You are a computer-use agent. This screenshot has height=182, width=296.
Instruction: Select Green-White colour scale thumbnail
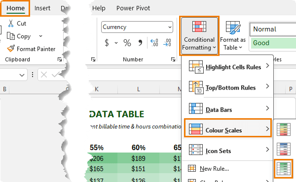tap(284, 169)
